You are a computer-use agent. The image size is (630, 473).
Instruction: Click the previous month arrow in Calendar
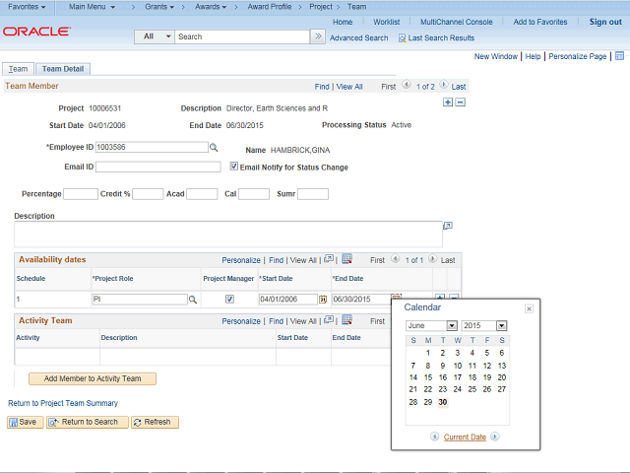435,437
